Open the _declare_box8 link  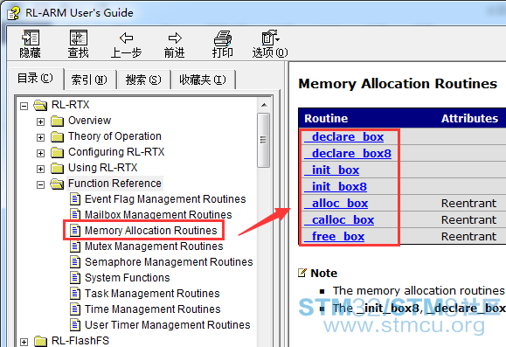(x=348, y=153)
